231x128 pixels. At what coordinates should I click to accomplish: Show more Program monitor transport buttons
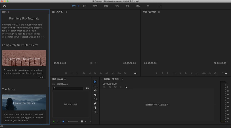pyautogui.click(x=223, y=72)
